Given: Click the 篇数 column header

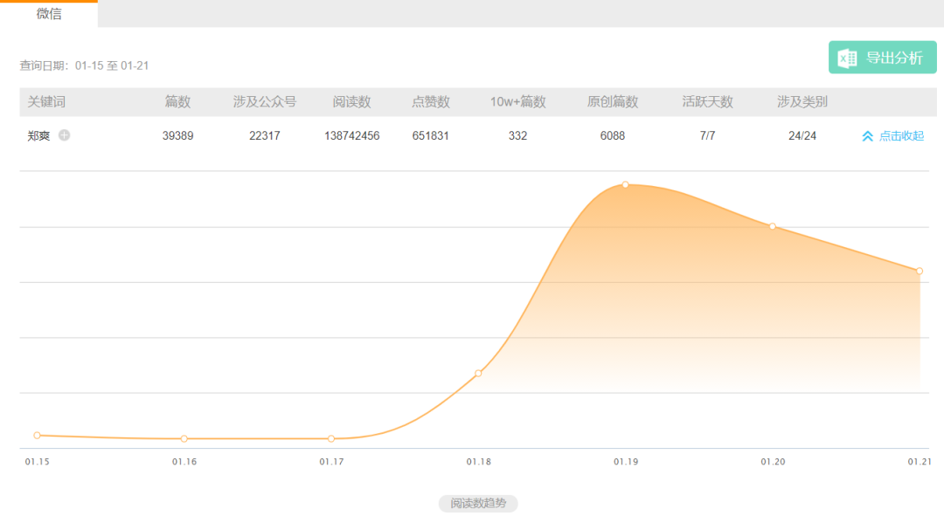Looking at the screenshot, I should [177, 102].
